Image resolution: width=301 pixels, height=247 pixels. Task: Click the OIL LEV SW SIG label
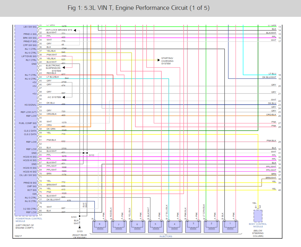pos(28,175)
